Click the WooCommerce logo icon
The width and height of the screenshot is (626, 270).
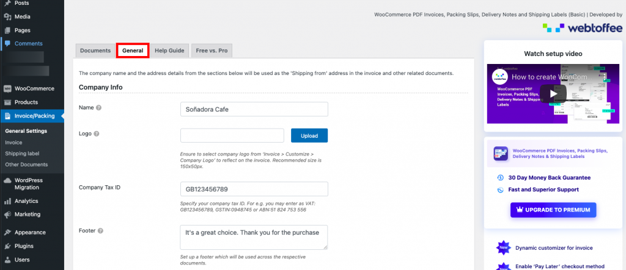(7, 89)
